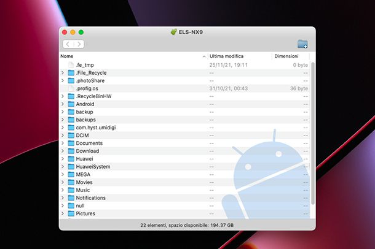Click the Pictures folder icon
Viewport: 375px width, 249px height.
click(x=71, y=213)
